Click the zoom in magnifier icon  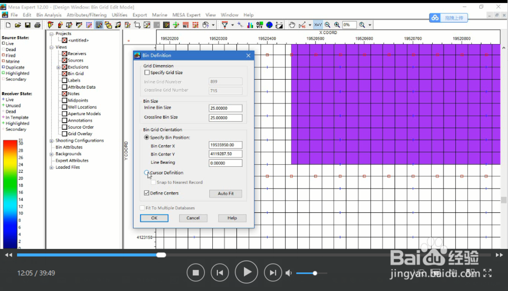[337, 25]
